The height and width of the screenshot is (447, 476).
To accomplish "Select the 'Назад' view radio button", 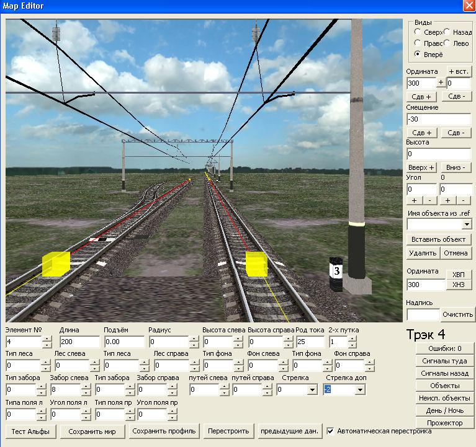I will [x=447, y=32].
